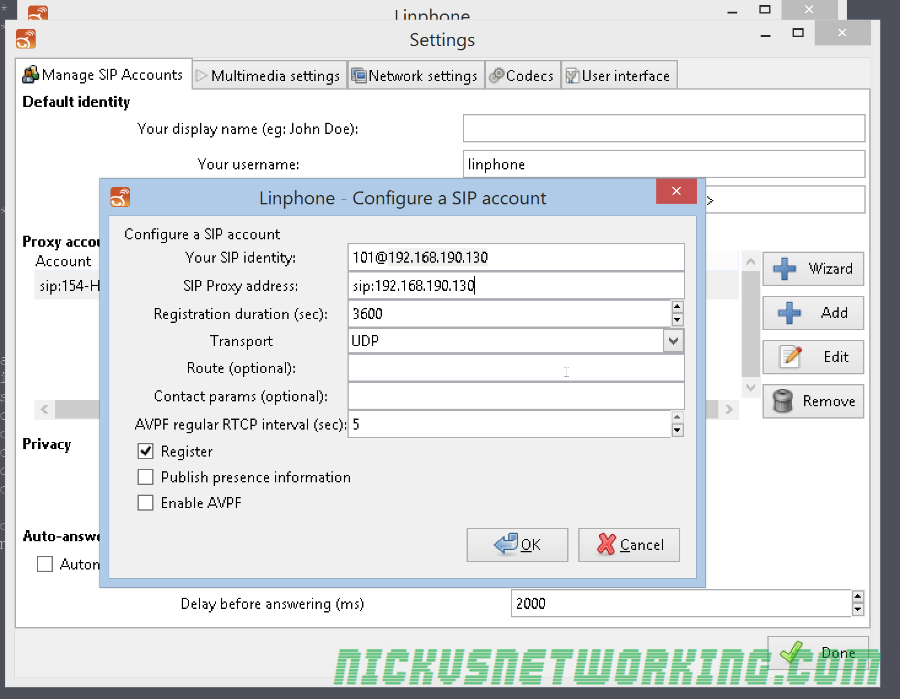
Task: Click the Linphone logo in Configure dialog title
Action: (x=120, y=198)
